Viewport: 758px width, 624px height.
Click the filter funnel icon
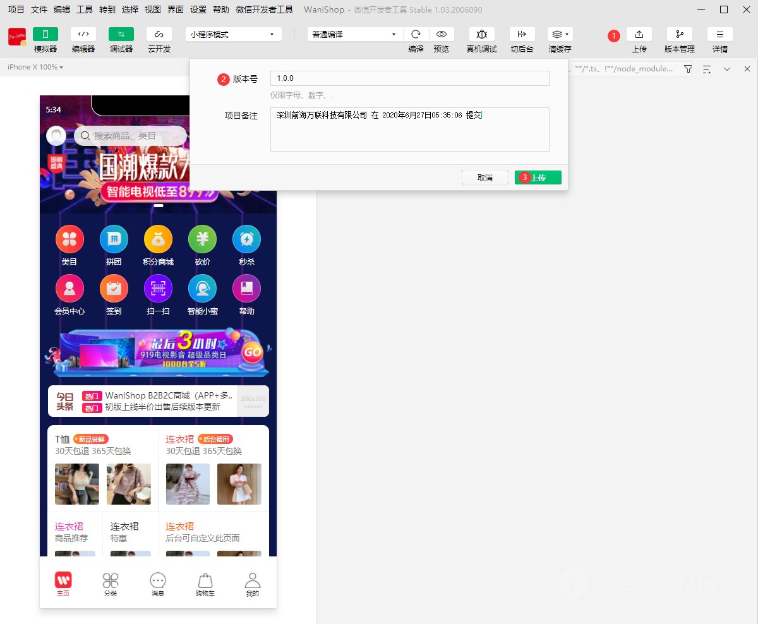point(688,68)
